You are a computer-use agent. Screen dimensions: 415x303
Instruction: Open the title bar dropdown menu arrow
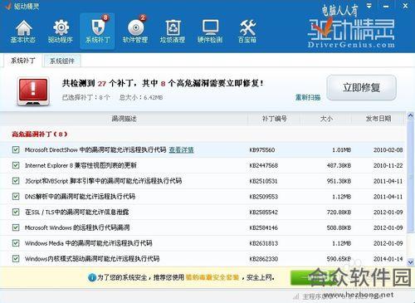(x=369, y=6)
